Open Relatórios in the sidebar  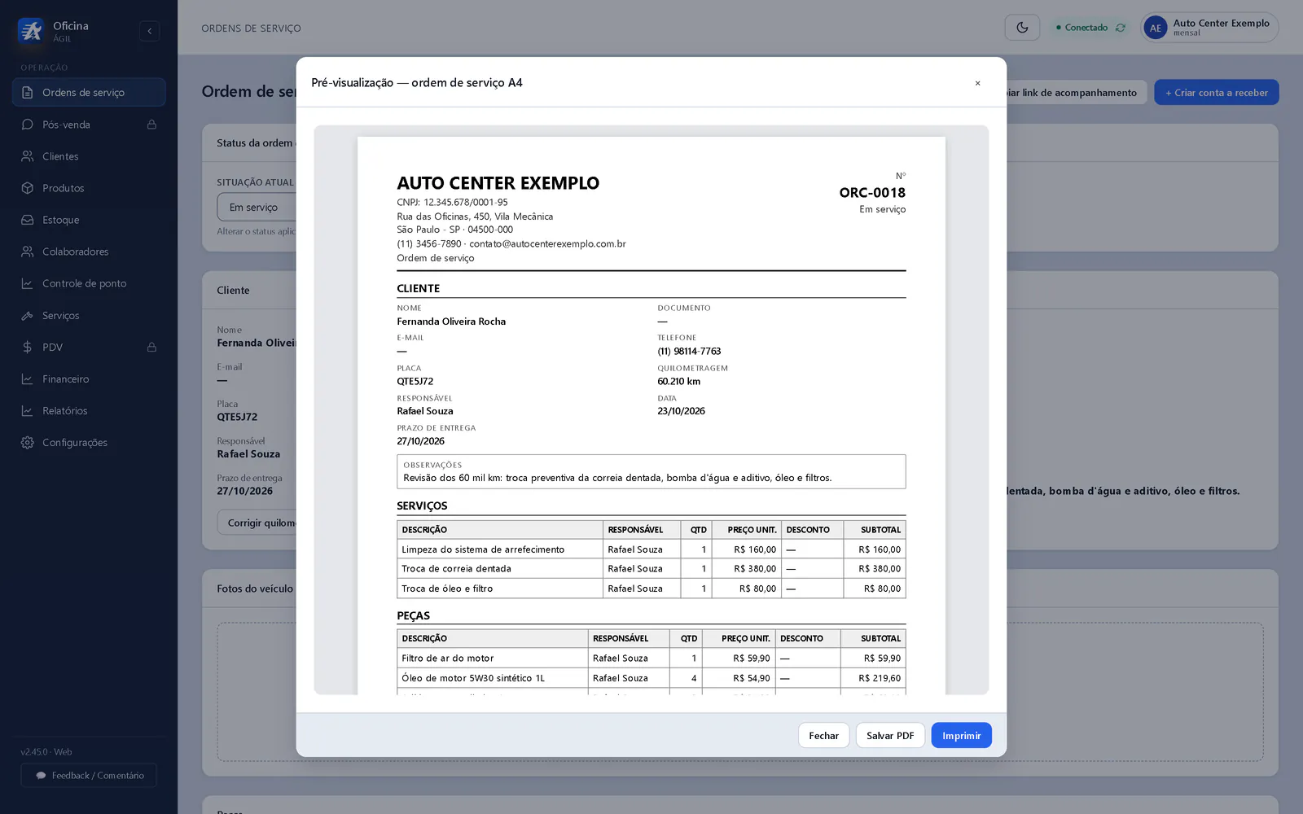pyautogui.click(x=89, y=410)
